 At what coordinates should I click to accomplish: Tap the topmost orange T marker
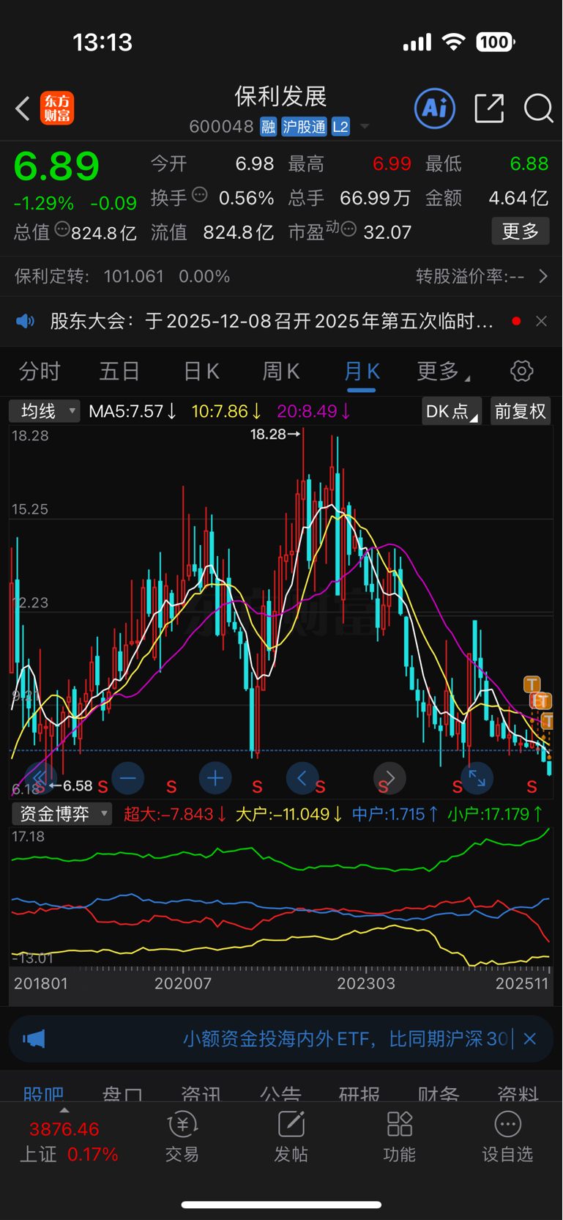532,684
